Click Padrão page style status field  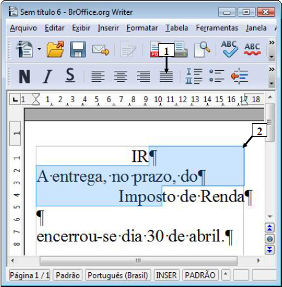coord(68,275)
